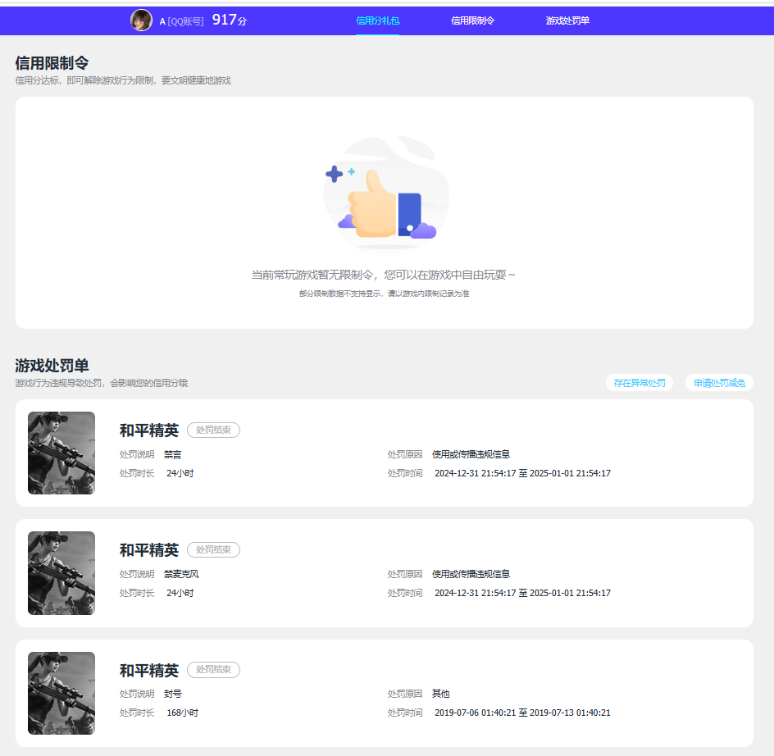Click the 当前常玩游戏暂无限制令 message
Screen dimensions: 774x756
coord(383,275)
